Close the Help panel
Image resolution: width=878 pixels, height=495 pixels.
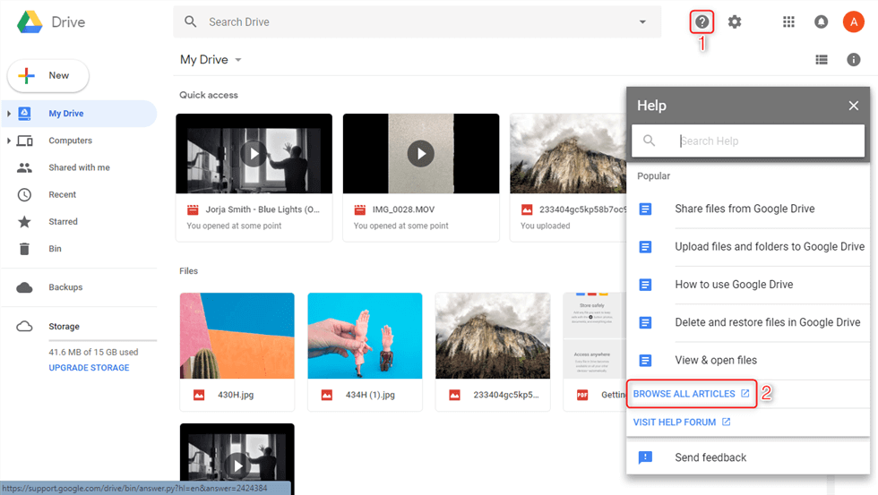853,106
